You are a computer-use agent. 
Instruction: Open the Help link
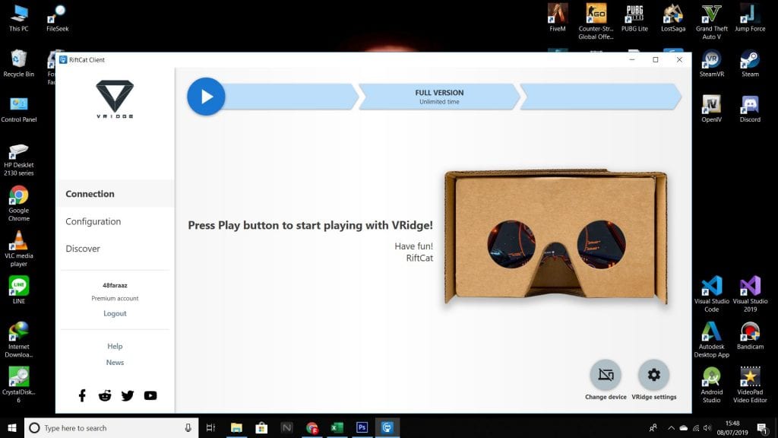point(115,346)
